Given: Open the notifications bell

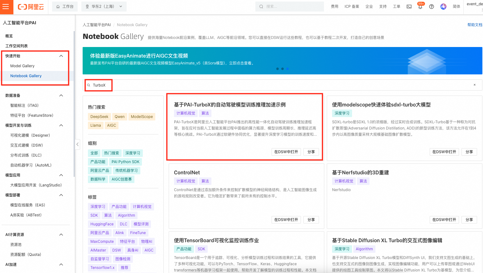Looking at the screenshot, I should pyautogui.click(x=420, y=7).
